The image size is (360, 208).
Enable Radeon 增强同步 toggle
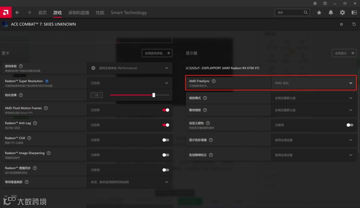coord(166,170)
